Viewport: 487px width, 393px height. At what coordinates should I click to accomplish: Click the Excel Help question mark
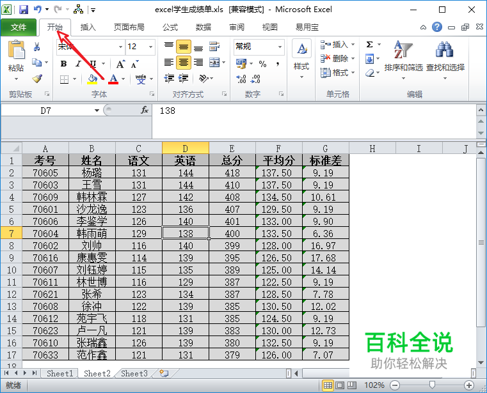point(436,27)
